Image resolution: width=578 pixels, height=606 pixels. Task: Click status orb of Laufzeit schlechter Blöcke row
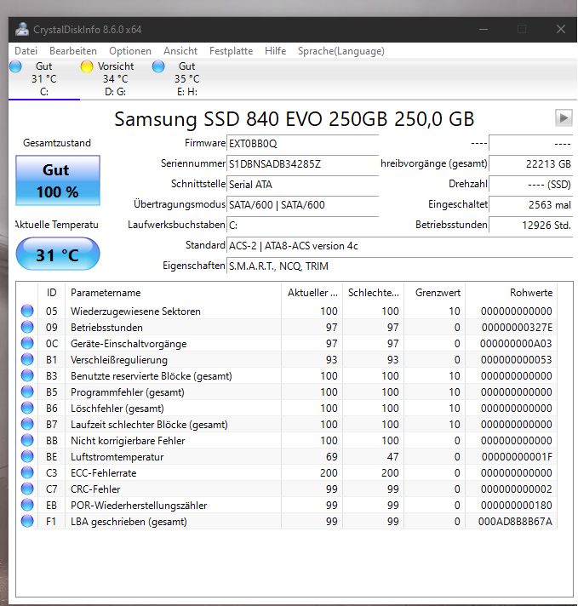tap(27, 425)
